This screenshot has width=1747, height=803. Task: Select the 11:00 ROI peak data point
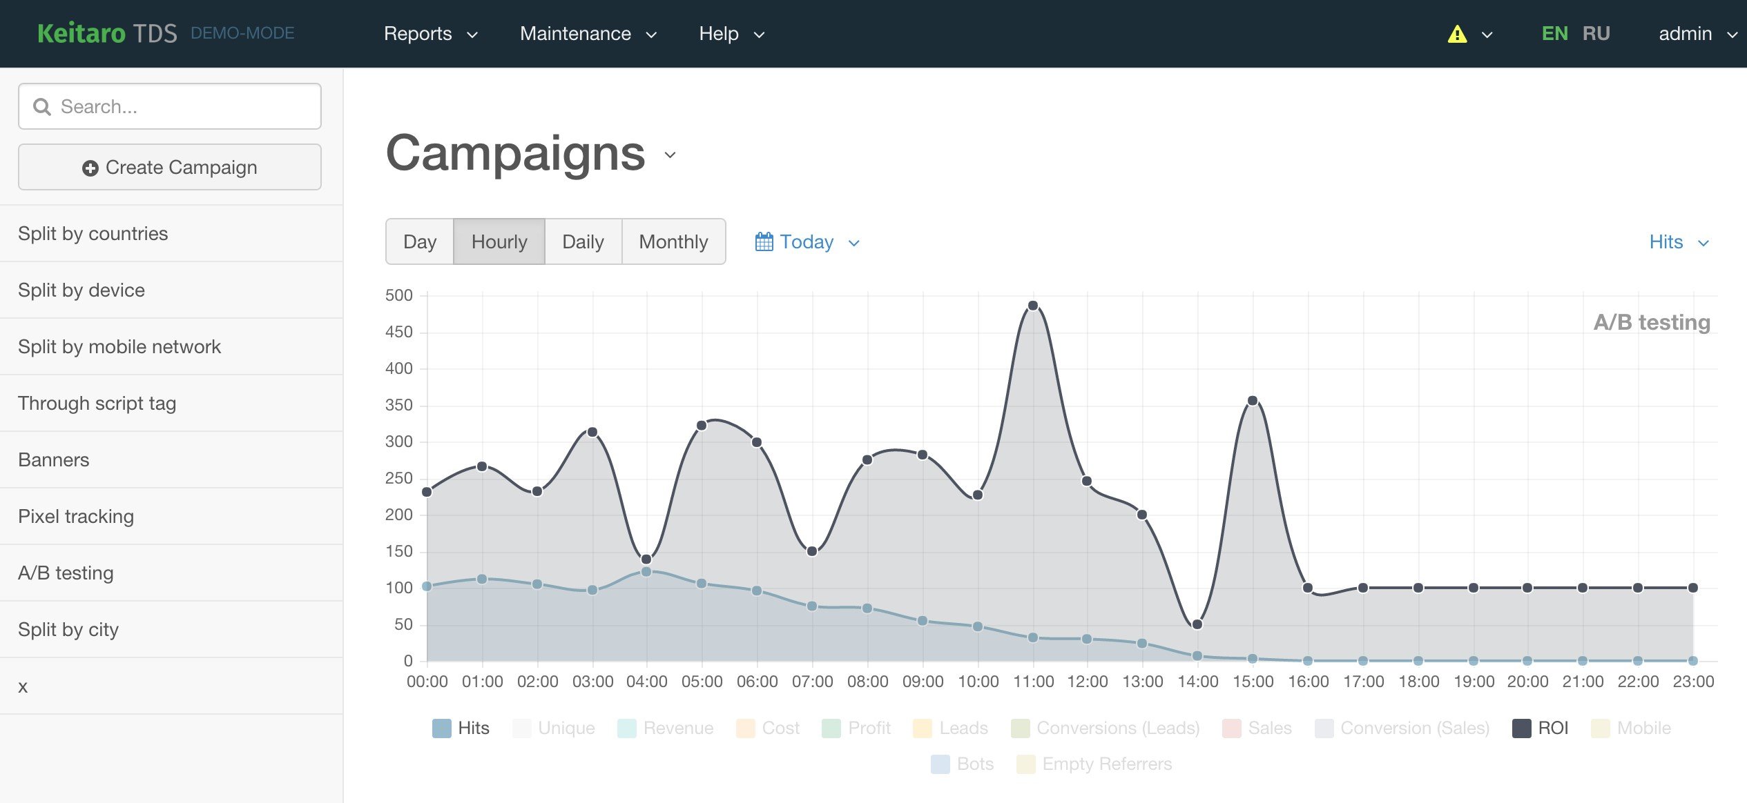pyautogui.click(x=1033, y=306)
